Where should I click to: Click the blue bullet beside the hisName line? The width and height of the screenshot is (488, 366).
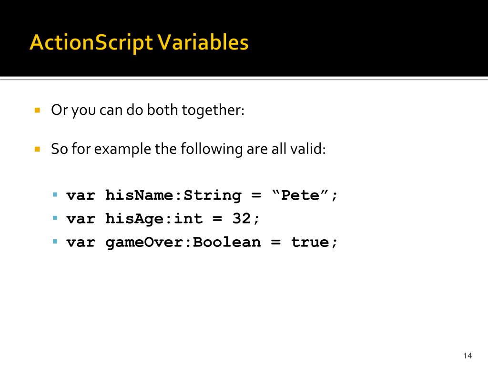[55, 195]
